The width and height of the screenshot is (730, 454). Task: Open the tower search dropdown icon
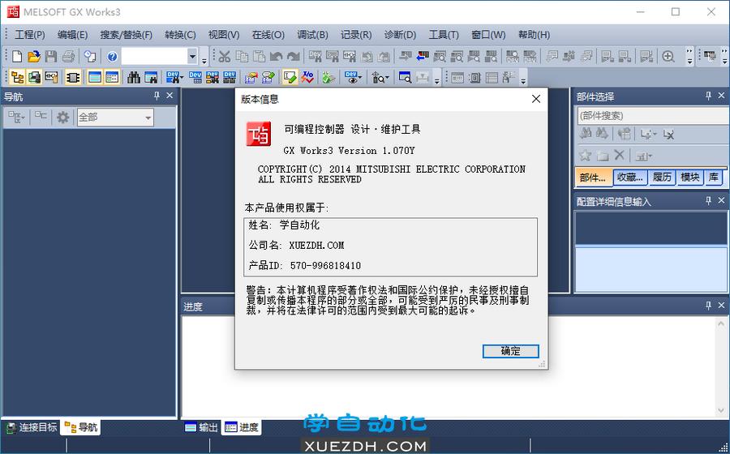click(x=380, y=77)
